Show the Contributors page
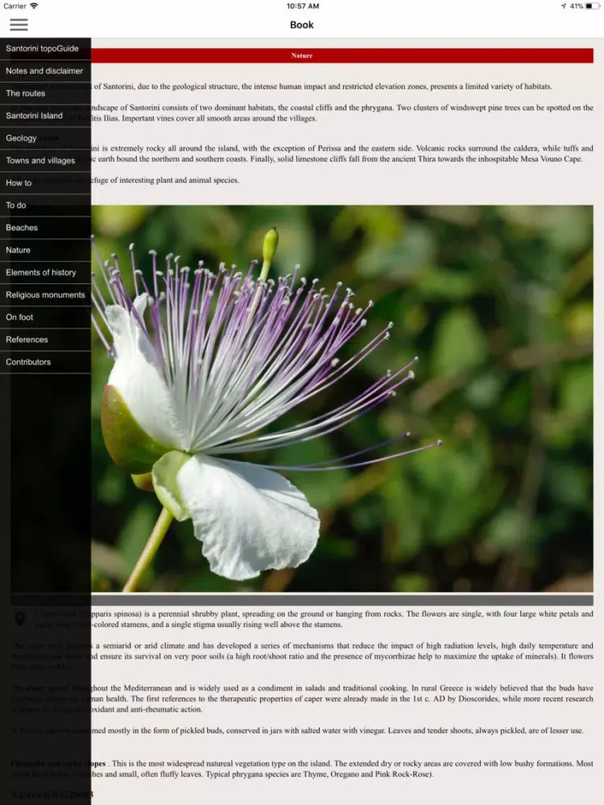Screen dimensions: 604x805 (x=45, y=362)
